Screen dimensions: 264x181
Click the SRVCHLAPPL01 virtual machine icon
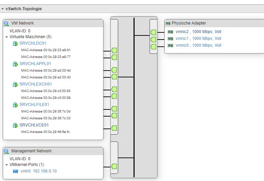(x=15, y=64)
